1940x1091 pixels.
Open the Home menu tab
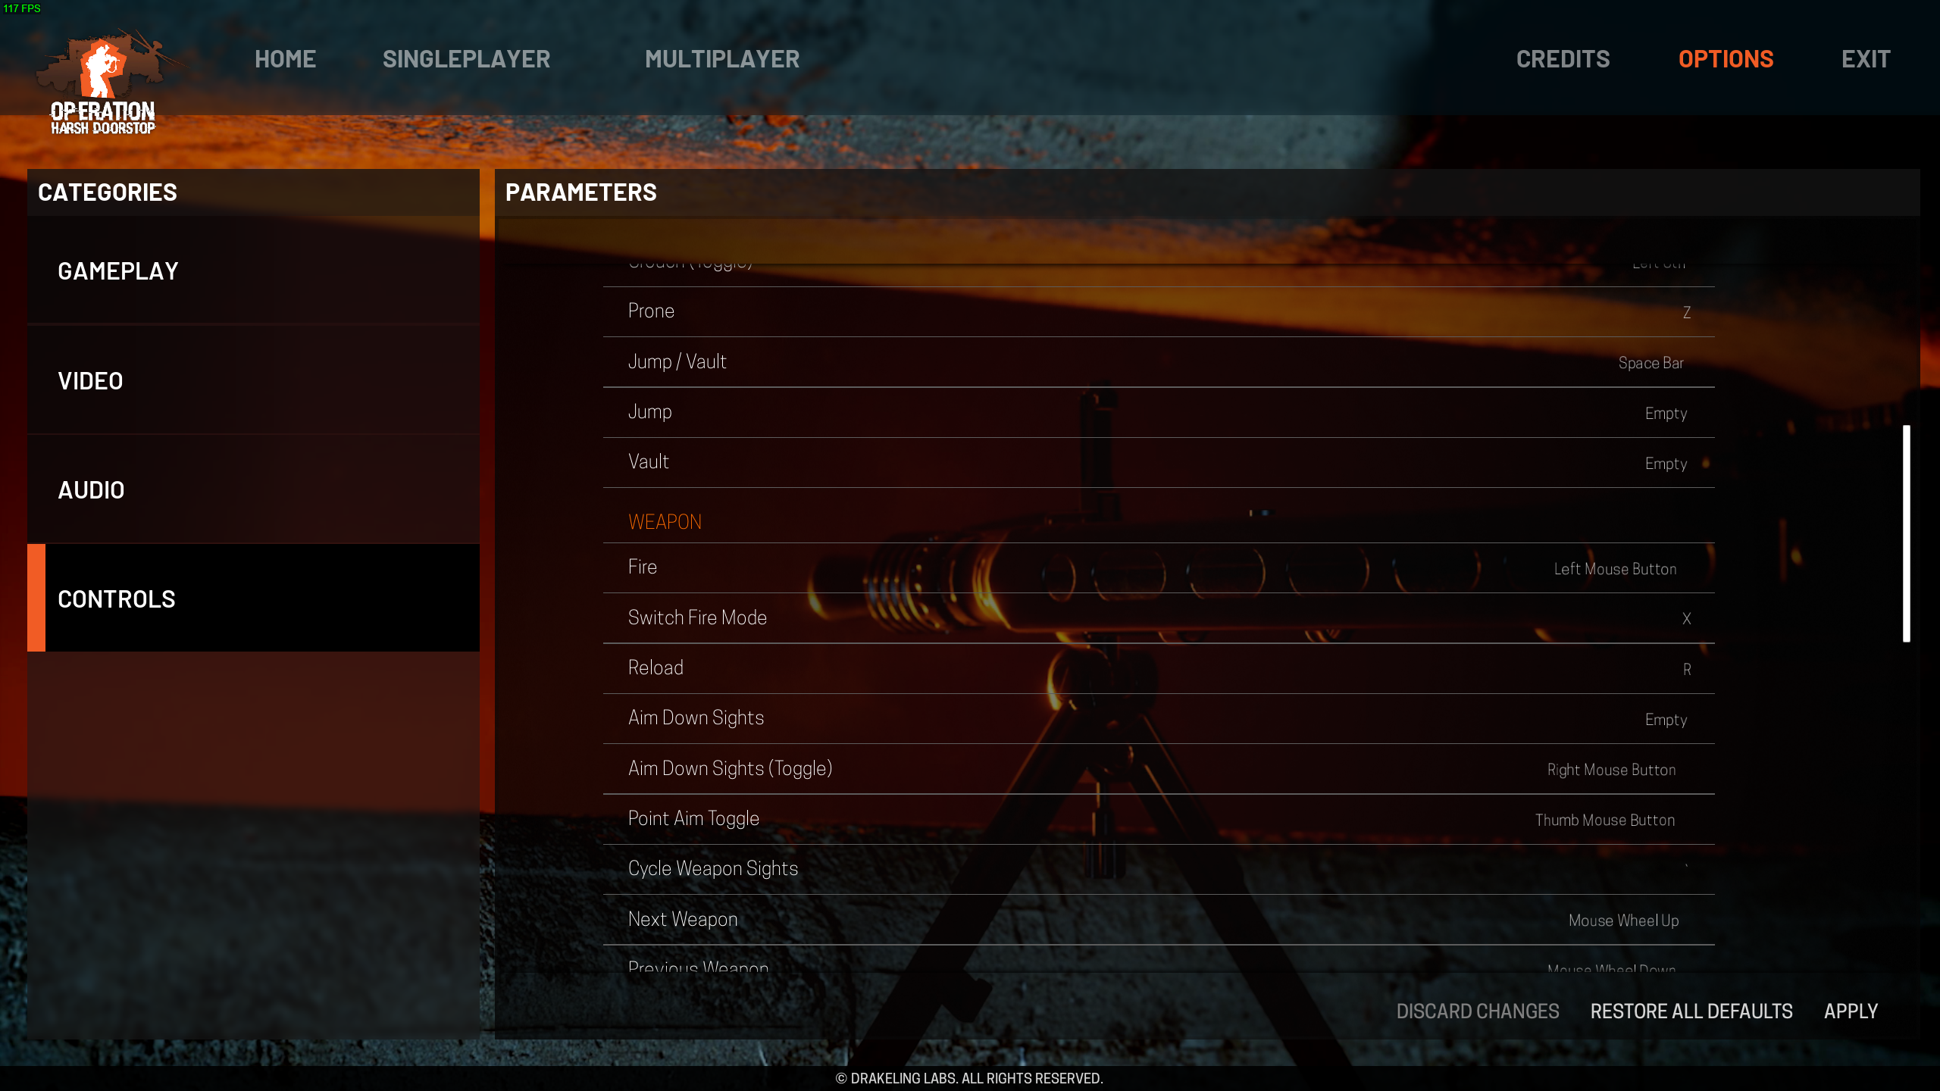click(x=285, y=59)
